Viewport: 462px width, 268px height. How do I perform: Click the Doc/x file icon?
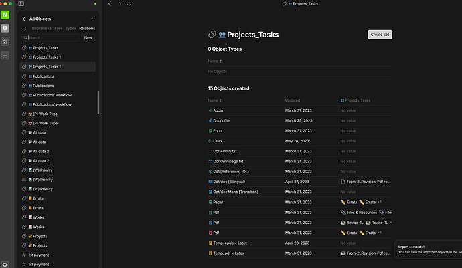coord(210,120)
